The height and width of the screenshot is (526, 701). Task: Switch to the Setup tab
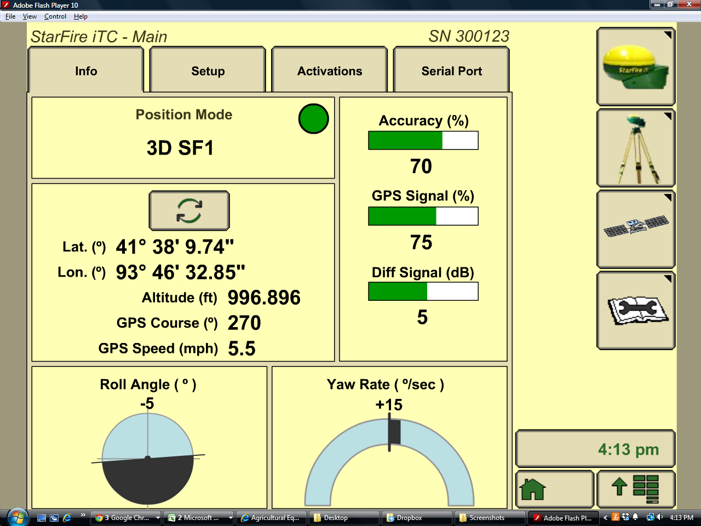coord(208,71)
